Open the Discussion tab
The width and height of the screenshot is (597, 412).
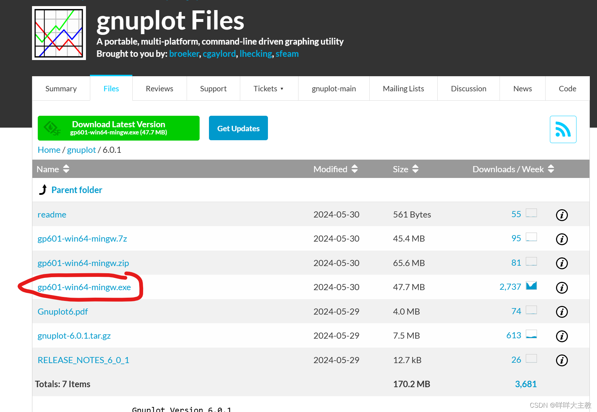[469, 88]
